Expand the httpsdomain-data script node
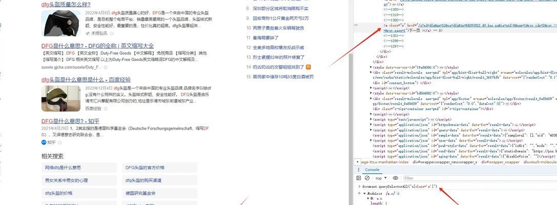 [x=372, y=125]
